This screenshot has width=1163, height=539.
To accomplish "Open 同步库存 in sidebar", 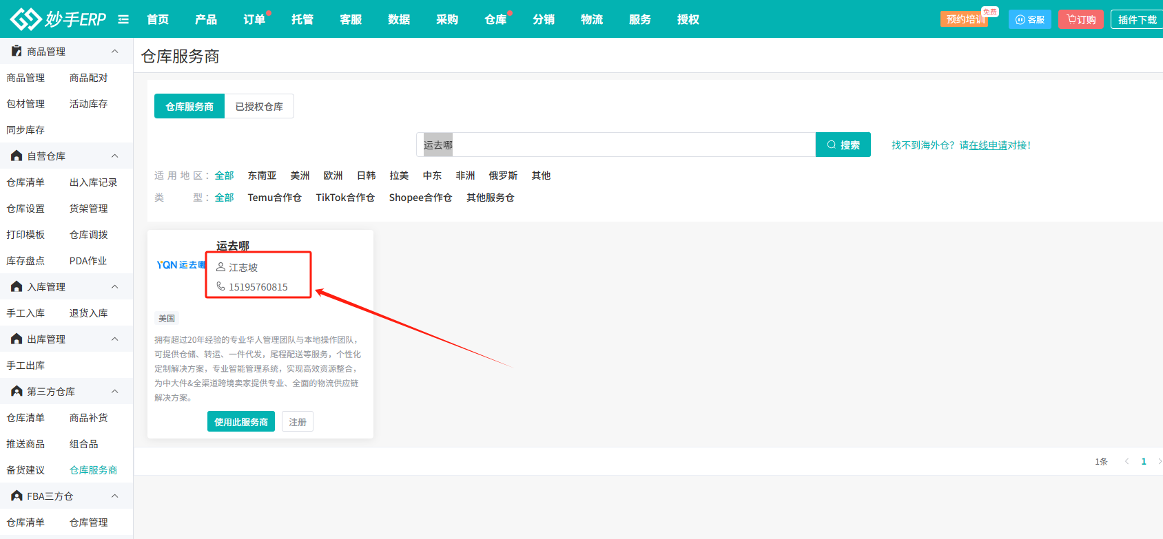I will 25,130.
